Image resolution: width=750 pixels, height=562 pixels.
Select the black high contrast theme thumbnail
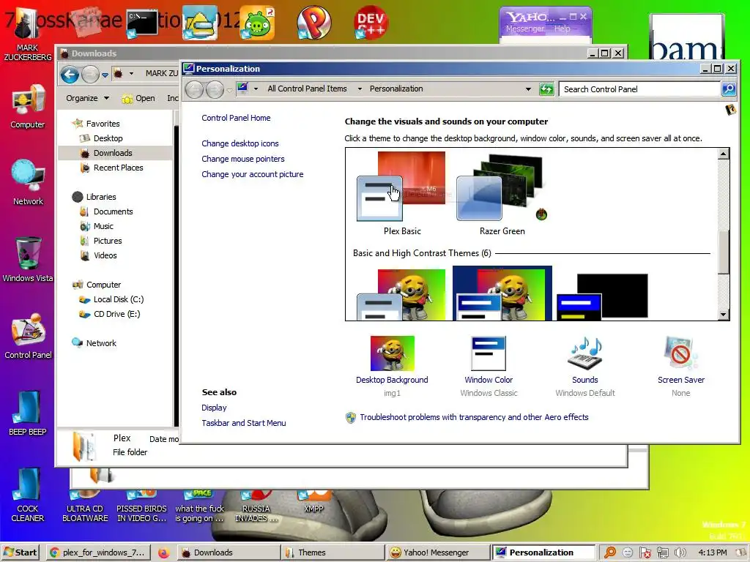point(603,296)
